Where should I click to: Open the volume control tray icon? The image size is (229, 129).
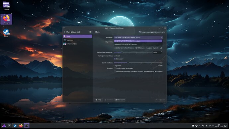pos(203,126)
